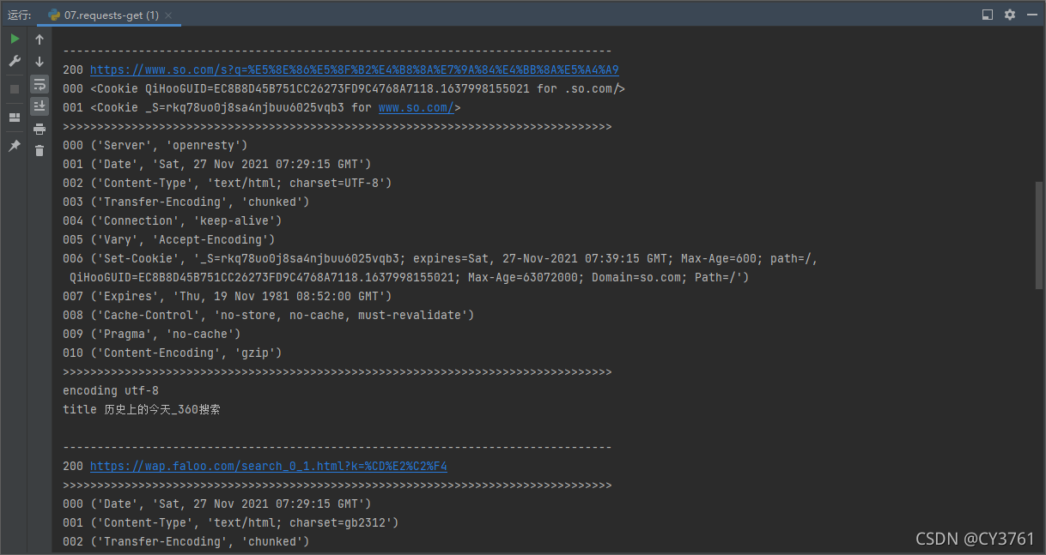Image resolution: width=1046 pixels, height=555 pixels.
Task: Click the 'Cache-Control' no-store line
Action: point(269,316)
